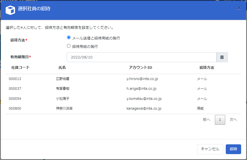Go to previous page with 前へ
The image size is (247, 160).
click(x=206, y=119)
